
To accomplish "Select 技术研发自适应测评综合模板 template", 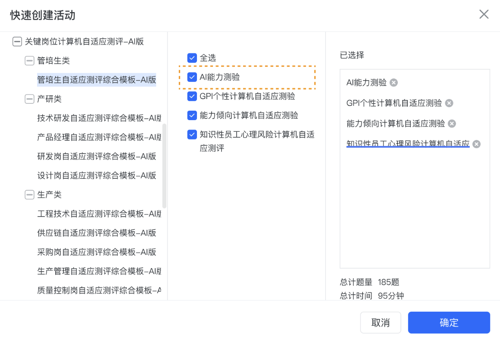I will tap(99, 118).
